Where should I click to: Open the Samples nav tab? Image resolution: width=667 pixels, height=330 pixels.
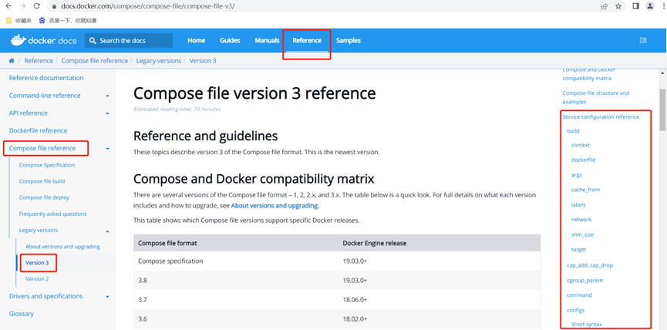[x=349, y=41]
